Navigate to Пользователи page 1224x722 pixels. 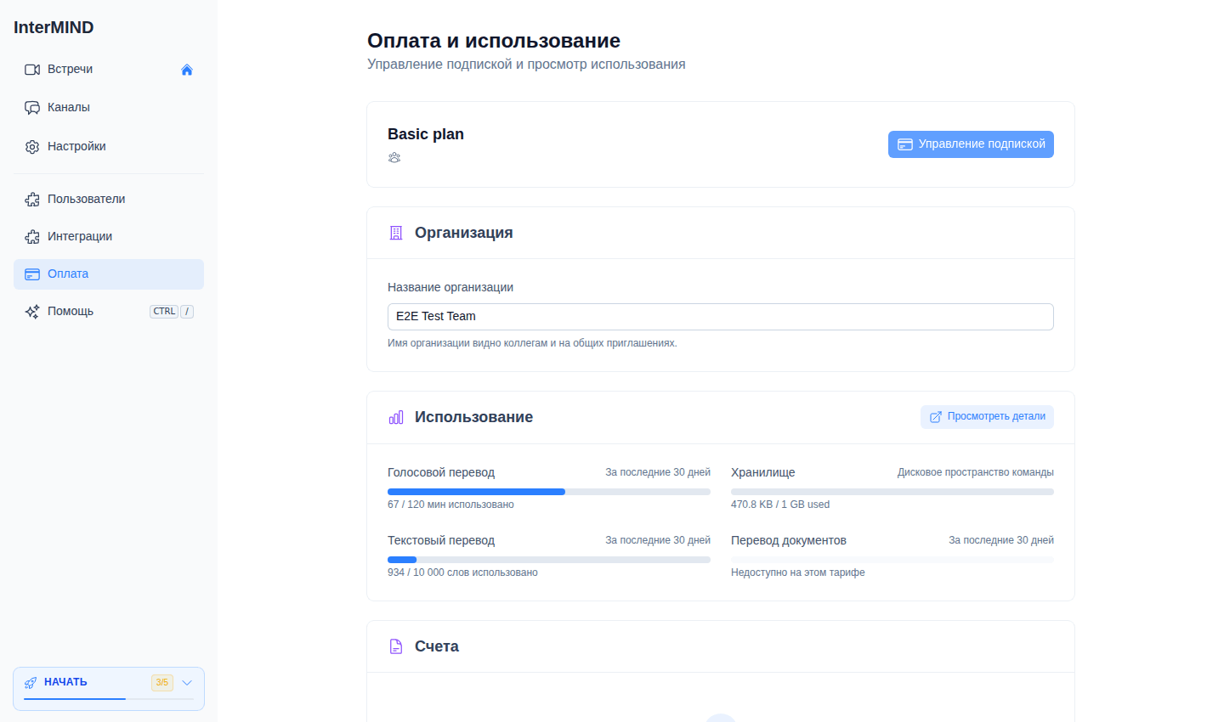pos(109,200)
